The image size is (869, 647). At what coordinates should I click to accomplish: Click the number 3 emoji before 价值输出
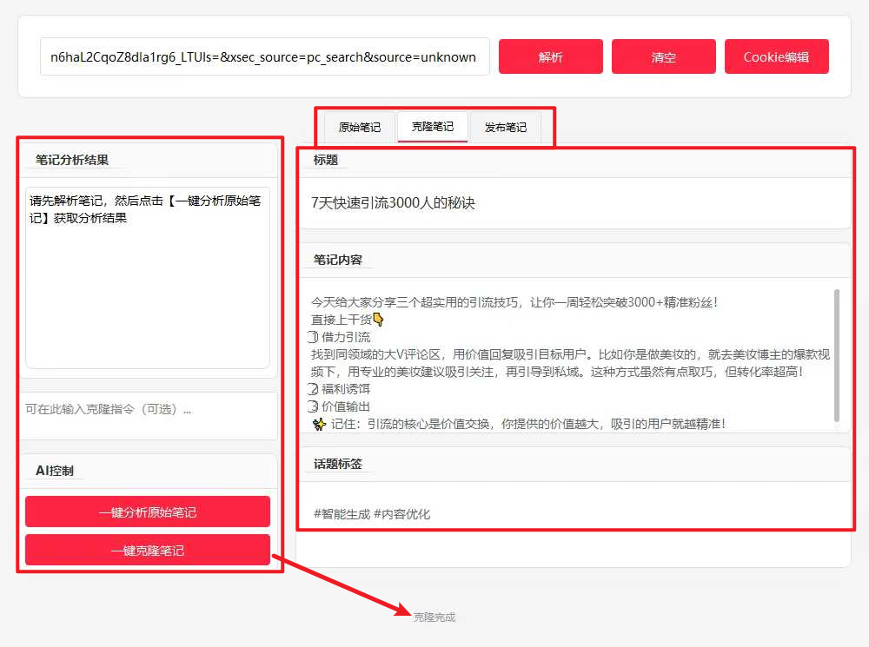[315, 406]
